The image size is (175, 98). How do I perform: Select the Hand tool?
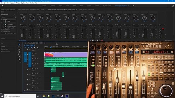pyautogui.click(x=19, y=59)
